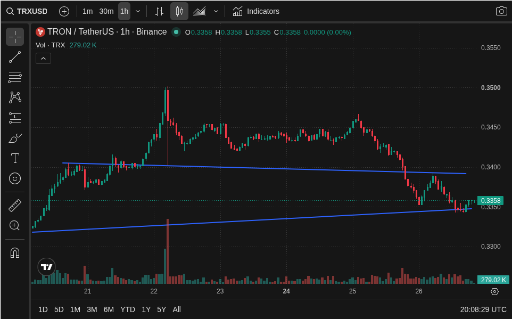Screen dimensions: 512x319
Task: Select the area chart style icon
Action: pyautogui.click(x=199, y=11)
